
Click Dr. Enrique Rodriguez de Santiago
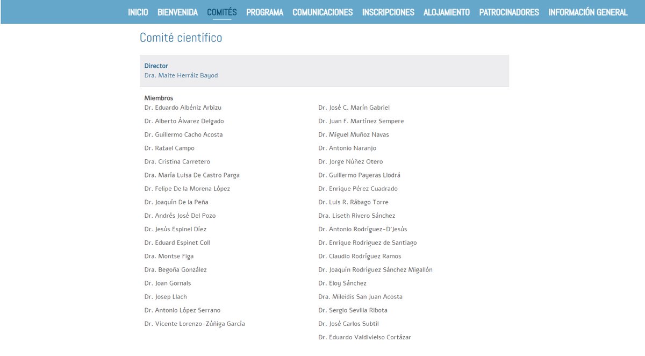367,243
